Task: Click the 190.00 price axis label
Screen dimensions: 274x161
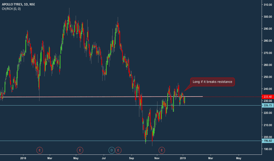Action: pyautogui.click(x=268, y=149)
